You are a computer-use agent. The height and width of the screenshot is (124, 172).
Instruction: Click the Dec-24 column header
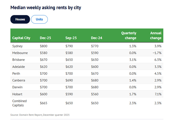pyautogui.click(x=96, y=38)
